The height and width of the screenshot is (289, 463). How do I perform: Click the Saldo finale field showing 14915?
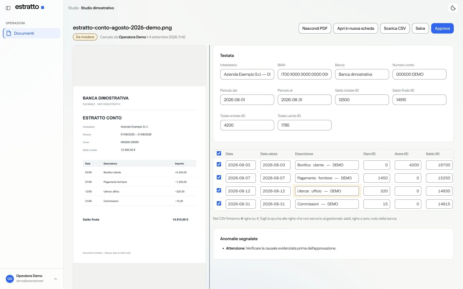419,100
